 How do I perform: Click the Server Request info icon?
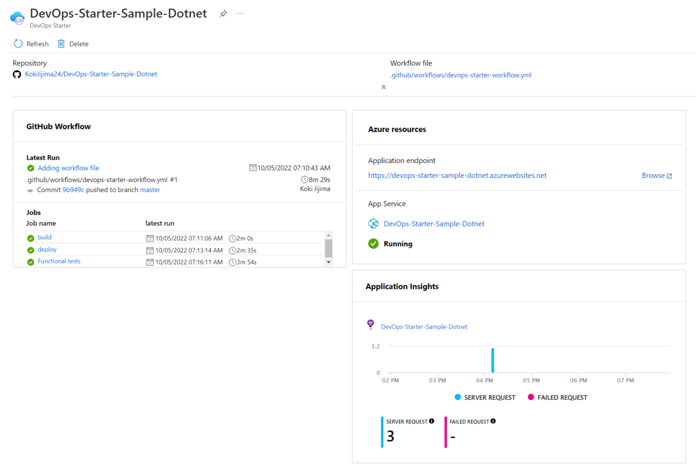click(432, 421)
